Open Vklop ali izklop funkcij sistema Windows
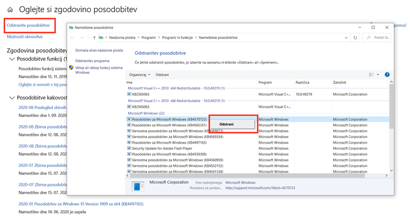The height and width of the screenshot is (217, 410). tap(99, 70)
